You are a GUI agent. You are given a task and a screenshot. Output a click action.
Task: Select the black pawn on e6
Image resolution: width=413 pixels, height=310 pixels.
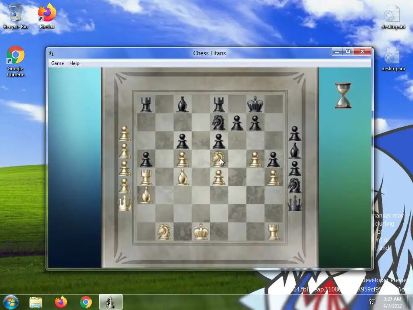[x=219, y=141]
